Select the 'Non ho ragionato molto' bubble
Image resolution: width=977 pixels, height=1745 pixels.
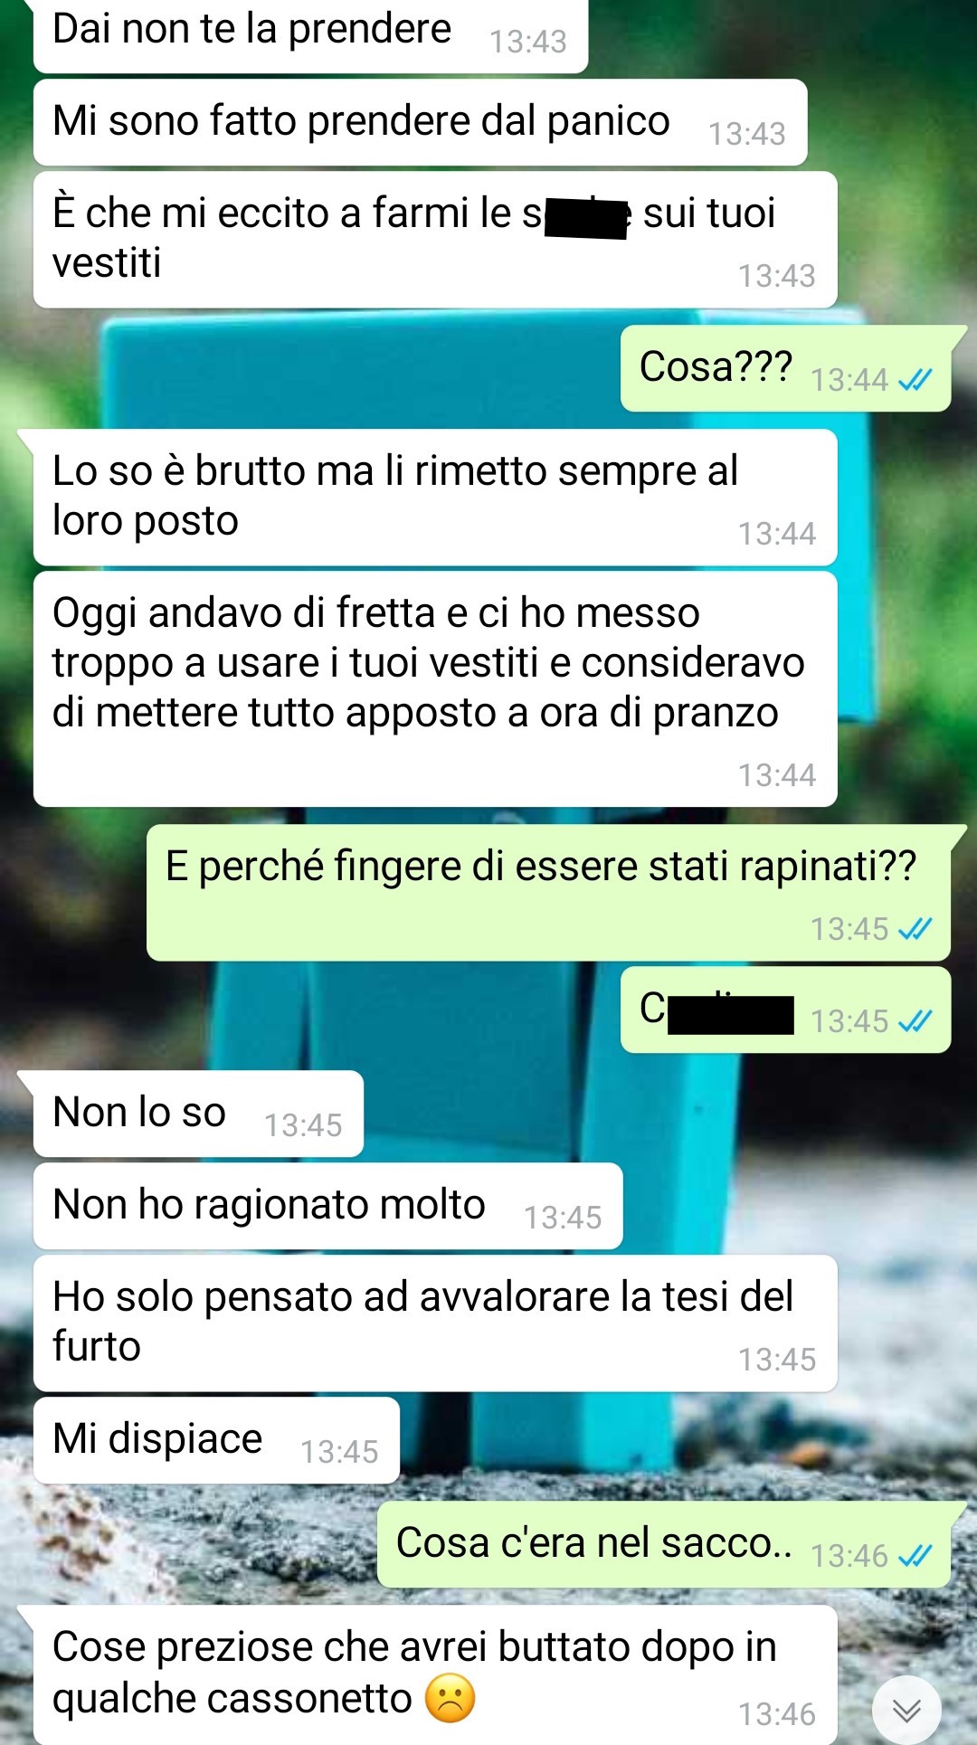(327, 1206)
